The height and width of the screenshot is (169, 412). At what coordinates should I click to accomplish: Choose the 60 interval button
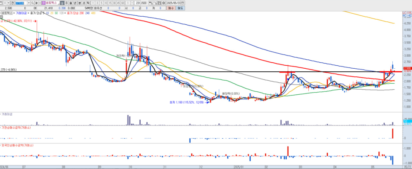[x=123, y=3]
